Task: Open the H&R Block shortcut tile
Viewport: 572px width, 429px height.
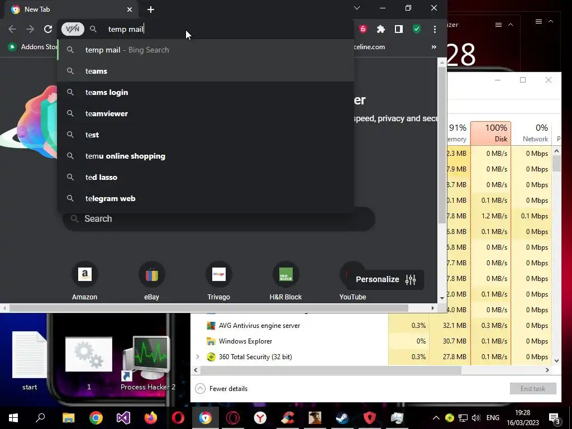Action: click(285, 280)
